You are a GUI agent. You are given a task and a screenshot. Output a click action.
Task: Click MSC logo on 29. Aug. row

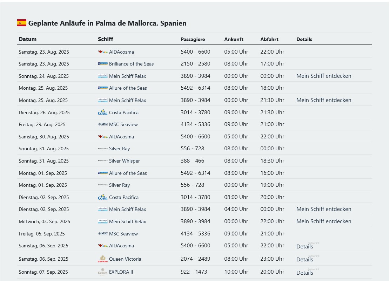(103, 124)
